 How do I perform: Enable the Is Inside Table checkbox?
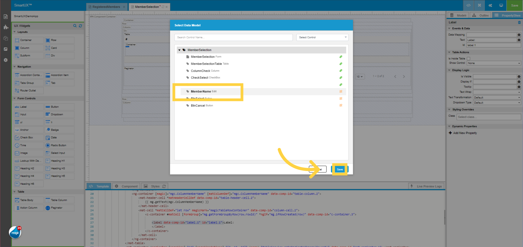point(469,58)
